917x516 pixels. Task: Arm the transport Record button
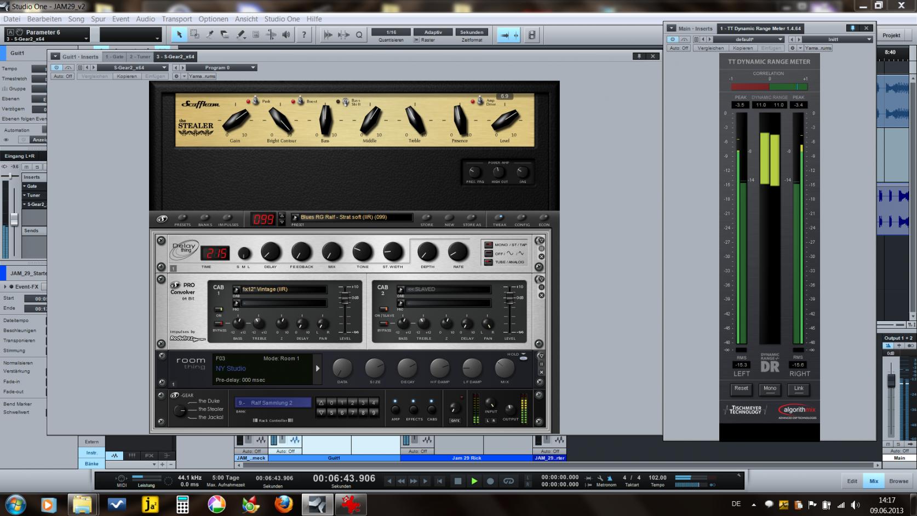point(490,481)
